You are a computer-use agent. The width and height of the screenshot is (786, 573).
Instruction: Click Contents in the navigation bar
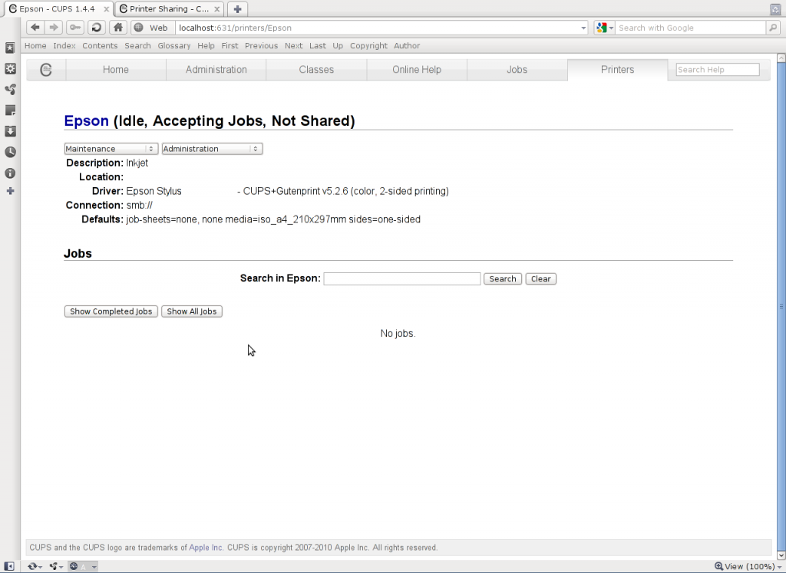(100, 45)
